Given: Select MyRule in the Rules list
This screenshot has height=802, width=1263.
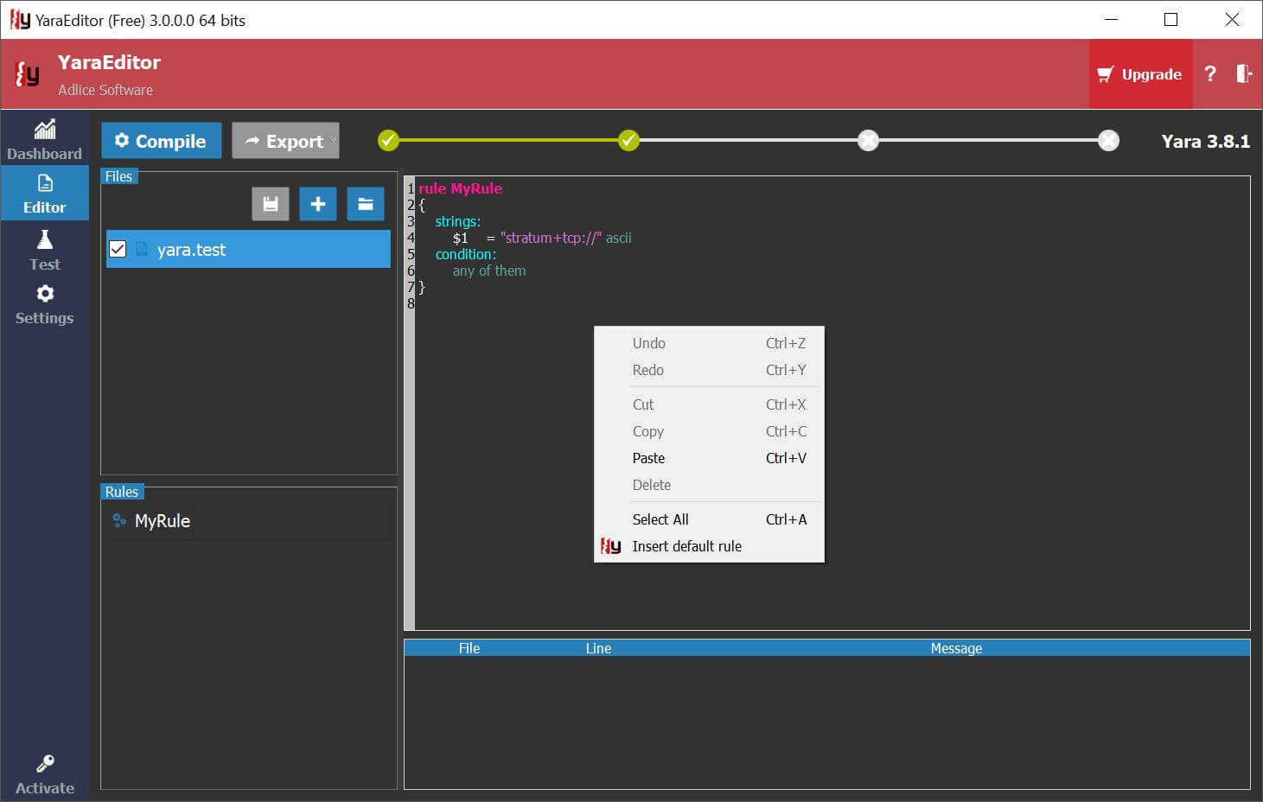Looking at the screenshot, I should click(x=162, y=521).
